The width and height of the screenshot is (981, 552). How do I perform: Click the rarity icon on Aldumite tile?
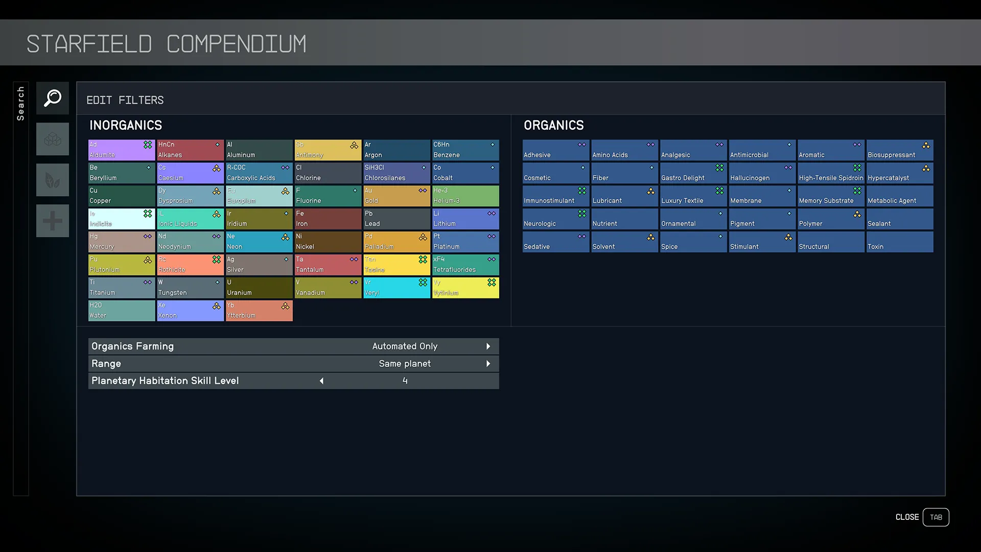[x=148, y=145]
